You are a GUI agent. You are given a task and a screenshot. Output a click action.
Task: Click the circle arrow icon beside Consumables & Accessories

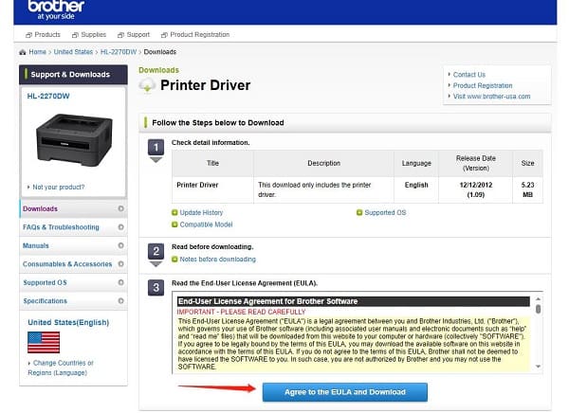(x=120, y=264)
